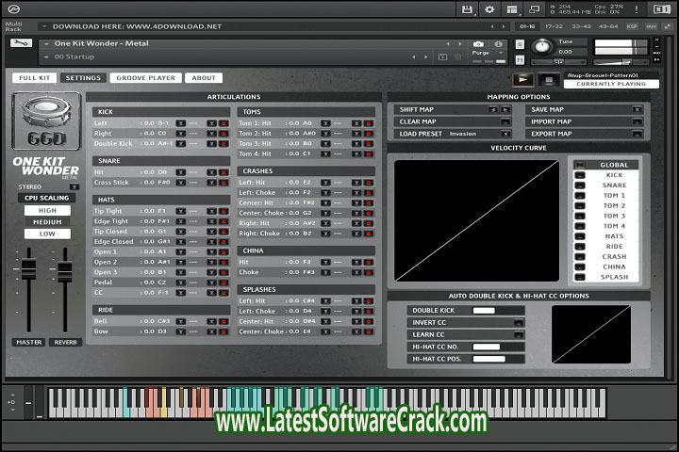Toggle the solo S button
Image resolution: width=679 pixels, height=452 pixels.
[520, 44]
